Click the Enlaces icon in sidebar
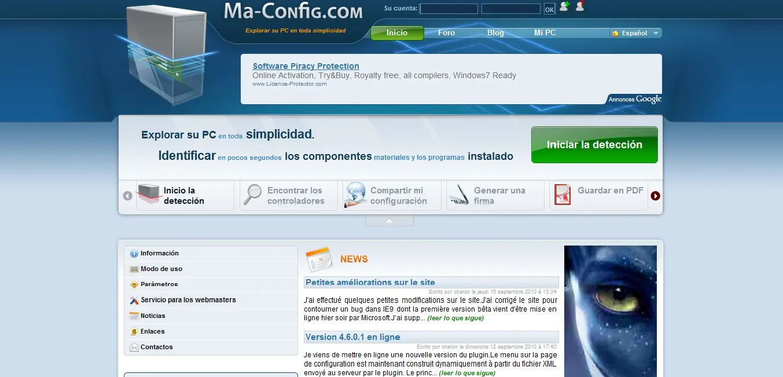This screenshot has width=783, height=377. (x=134, y=331)
